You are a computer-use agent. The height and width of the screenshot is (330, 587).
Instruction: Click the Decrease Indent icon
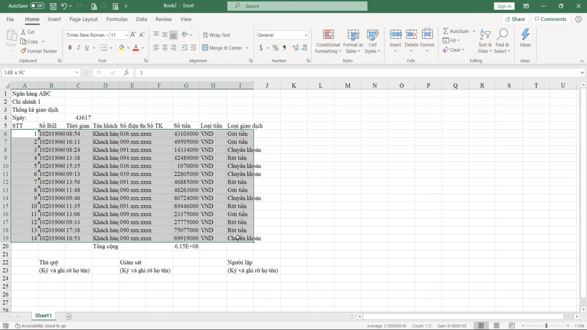click(185, 48)
